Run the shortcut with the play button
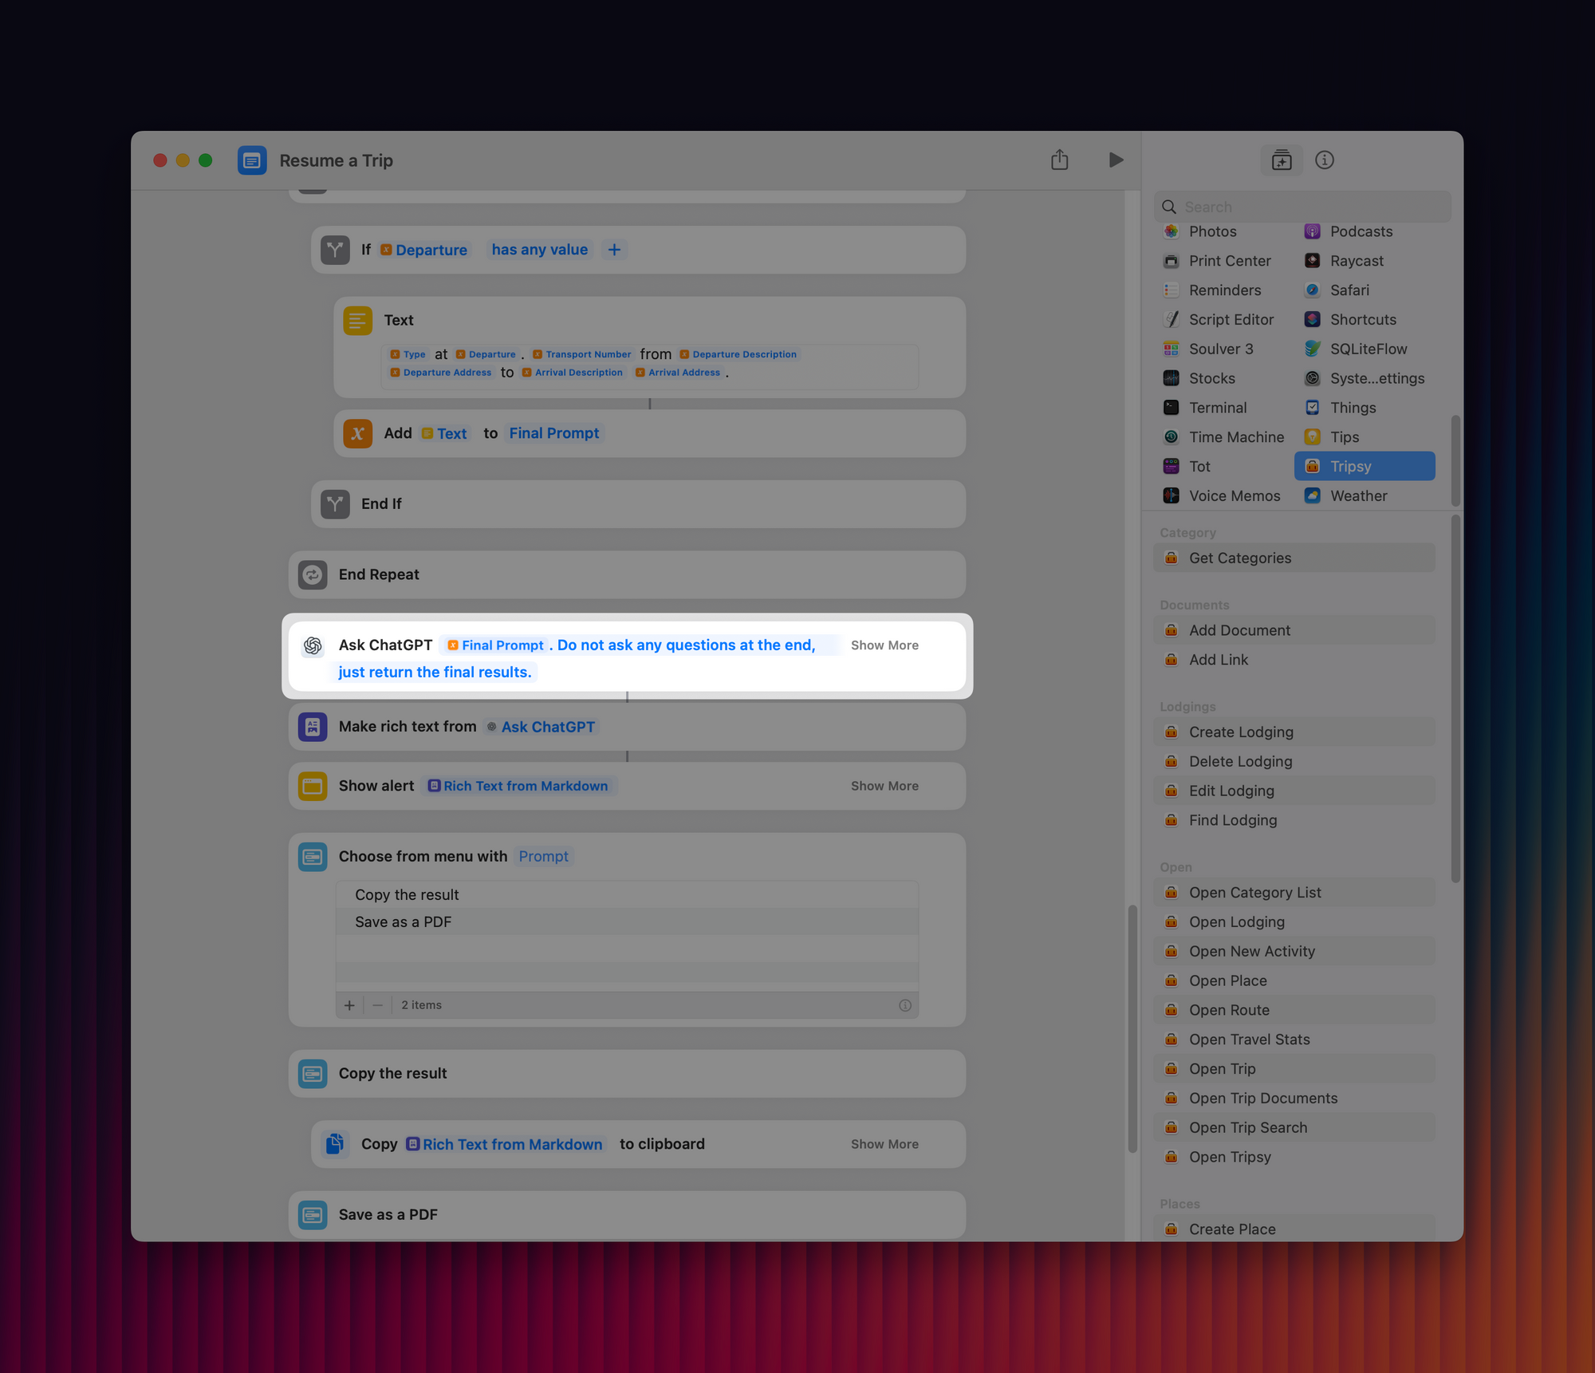Image resolution: width=1595 pixels, height=1373 pixels. pos(1116,160)
